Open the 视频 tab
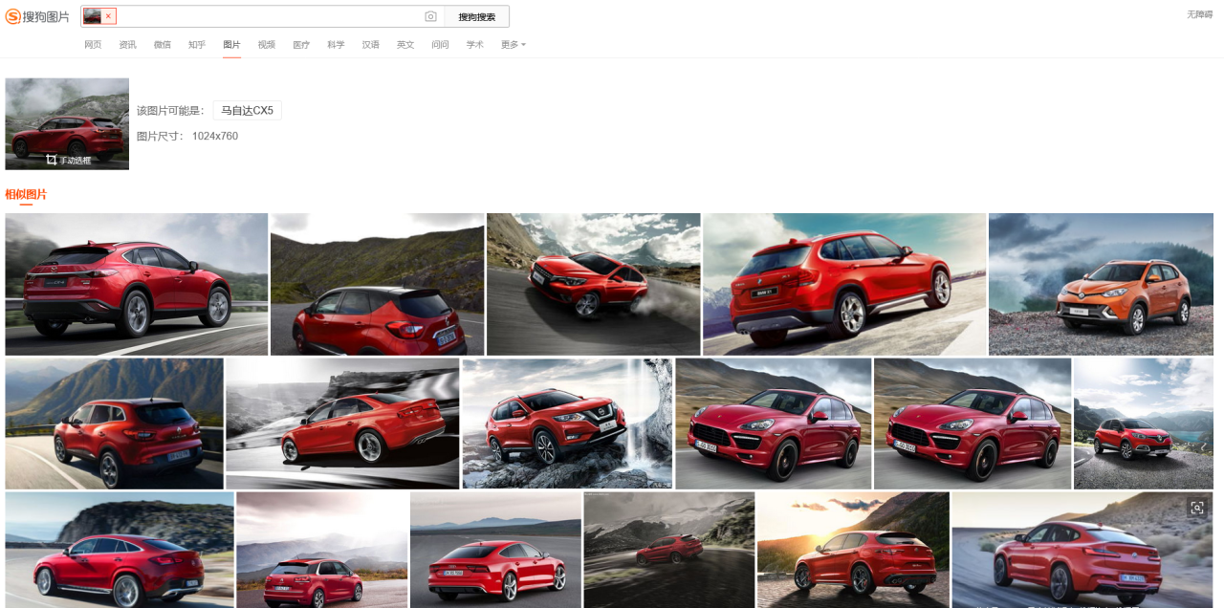Viewport: 1224px width, 608px height. pyautogui.click(x=267, y=45)
